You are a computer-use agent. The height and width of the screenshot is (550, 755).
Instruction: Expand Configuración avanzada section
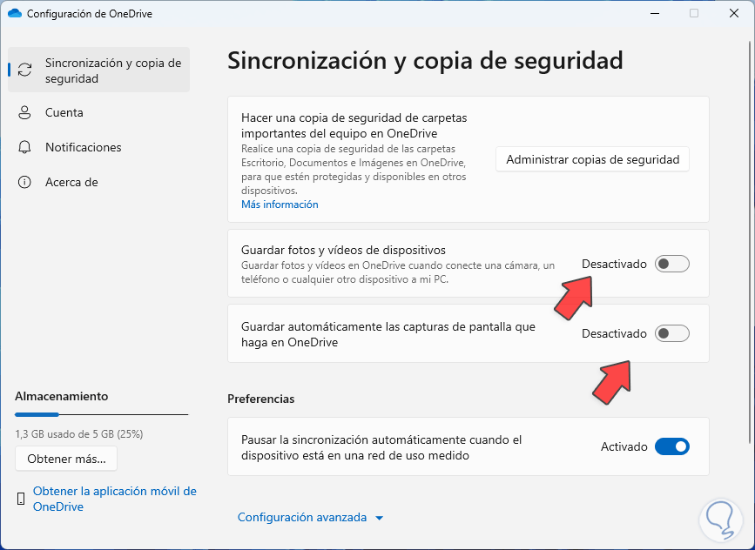311,517
